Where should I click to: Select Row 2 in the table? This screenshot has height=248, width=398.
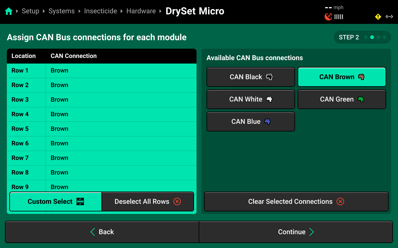coord(102,85)
